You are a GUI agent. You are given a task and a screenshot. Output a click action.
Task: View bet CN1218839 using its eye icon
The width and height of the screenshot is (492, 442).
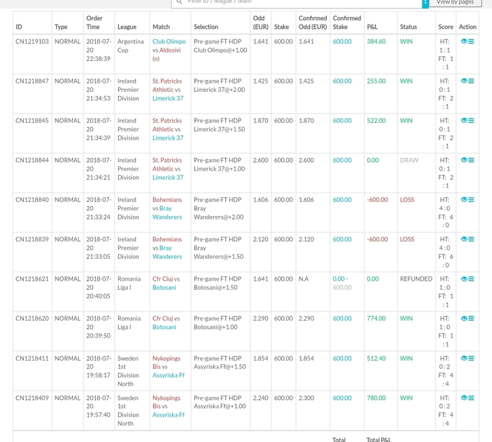[x=464, y=239]
